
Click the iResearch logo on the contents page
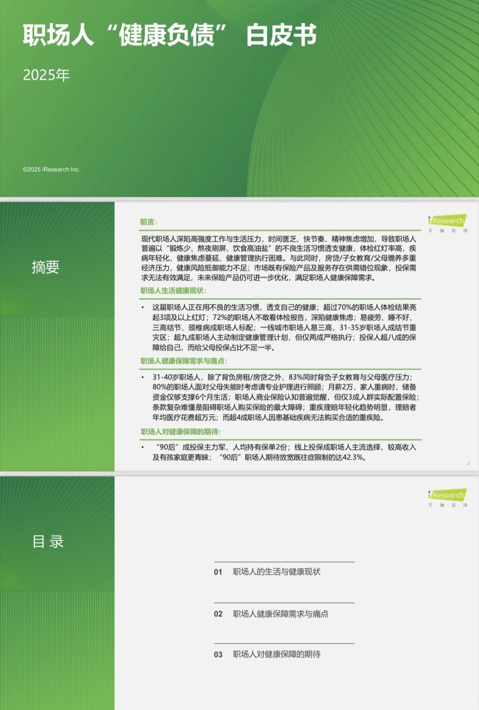tap(448, 497)
